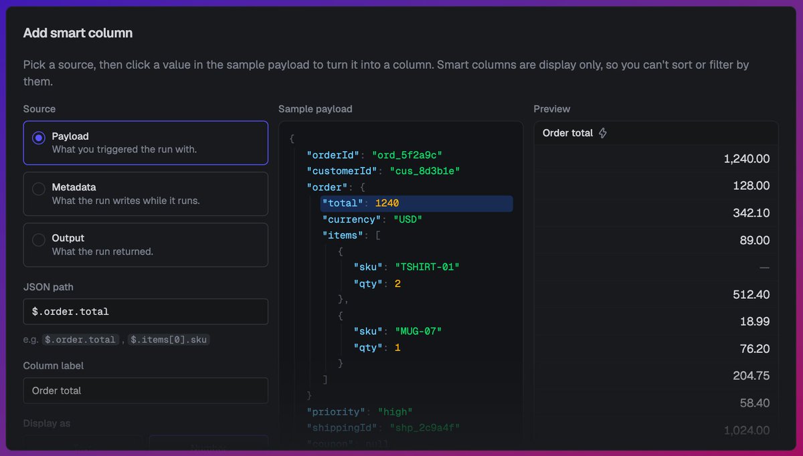
Task: Click the preview cell 76.20
Action: pos(656,349)
